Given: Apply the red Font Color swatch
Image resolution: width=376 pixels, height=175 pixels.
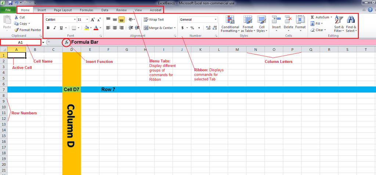Looking at the screenshot, I should click(96, 28).
